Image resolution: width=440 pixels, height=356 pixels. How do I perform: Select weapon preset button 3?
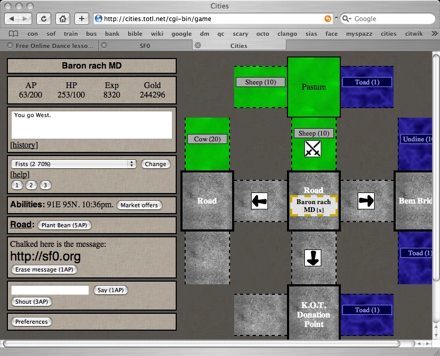click(x=45, y=185)
